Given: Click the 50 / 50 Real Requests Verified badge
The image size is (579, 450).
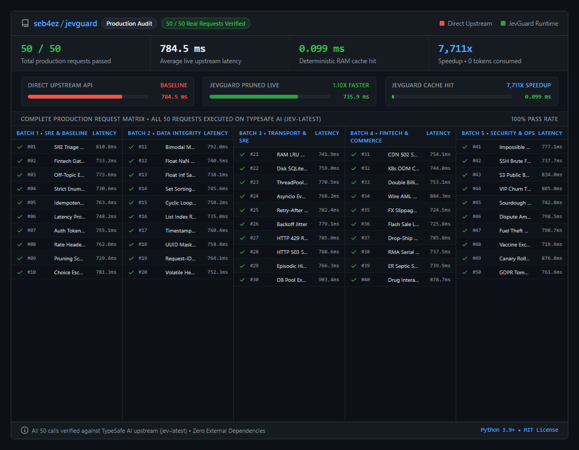Looking at the screenshot, I should (x=206, y=23).
